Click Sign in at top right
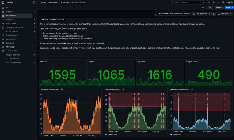234x140 pixels. [x=230, y=2]
